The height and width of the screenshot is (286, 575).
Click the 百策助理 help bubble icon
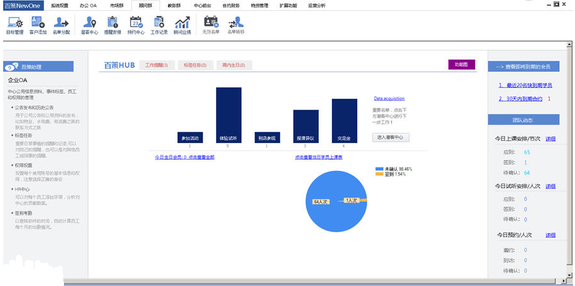tap(11, 66)
